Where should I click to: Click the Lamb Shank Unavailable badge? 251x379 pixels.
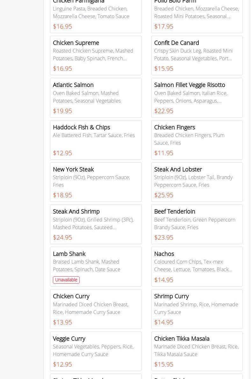(x=66, y=280)
